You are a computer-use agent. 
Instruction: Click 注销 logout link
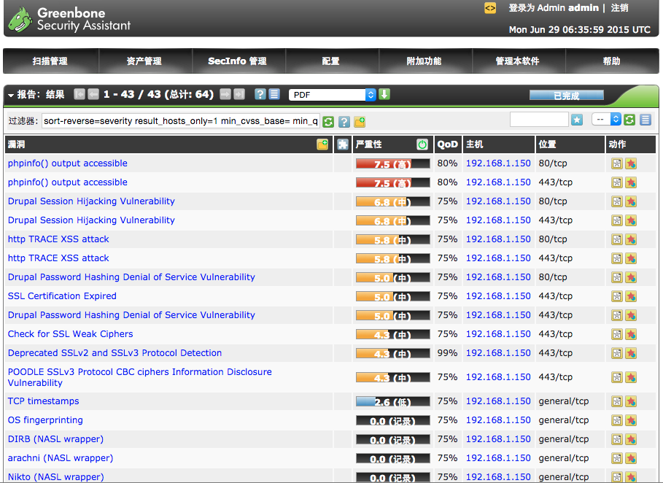tap(619, 8)
